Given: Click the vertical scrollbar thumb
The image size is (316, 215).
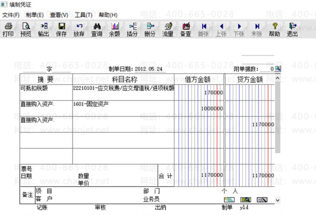Looking at the screenshot, I should 278,117.
